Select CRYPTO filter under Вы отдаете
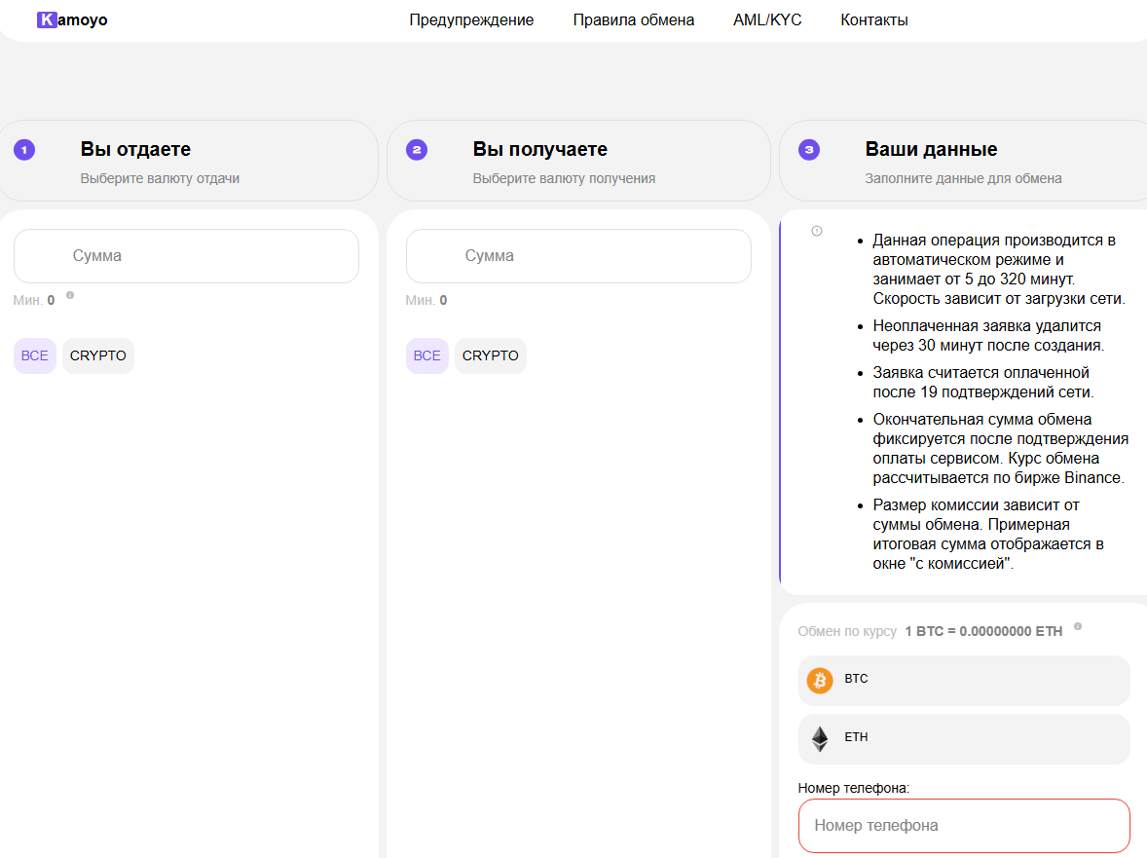 (x=98, y=355)
